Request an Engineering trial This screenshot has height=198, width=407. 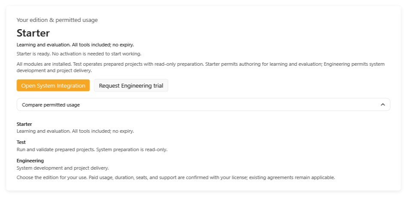[131, 85]
